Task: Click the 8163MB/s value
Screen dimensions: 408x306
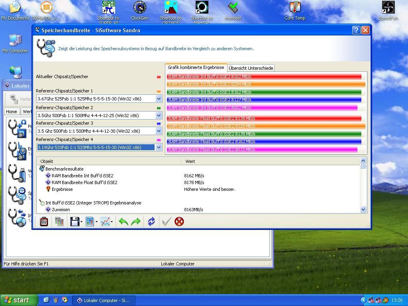Action: pos(193,210)
